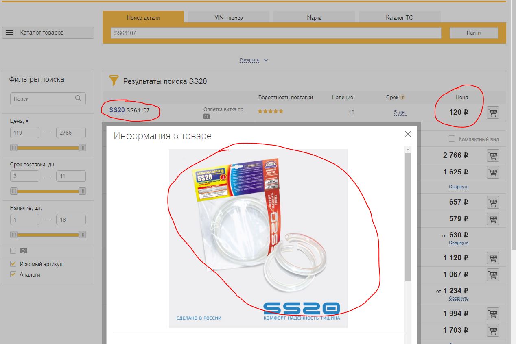Click the Найти search button

[x=474, y=33]
